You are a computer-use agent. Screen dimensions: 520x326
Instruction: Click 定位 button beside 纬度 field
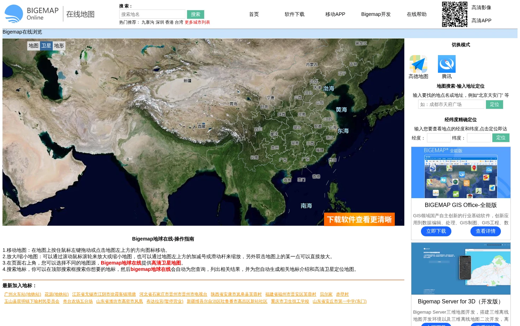[501, 138]
